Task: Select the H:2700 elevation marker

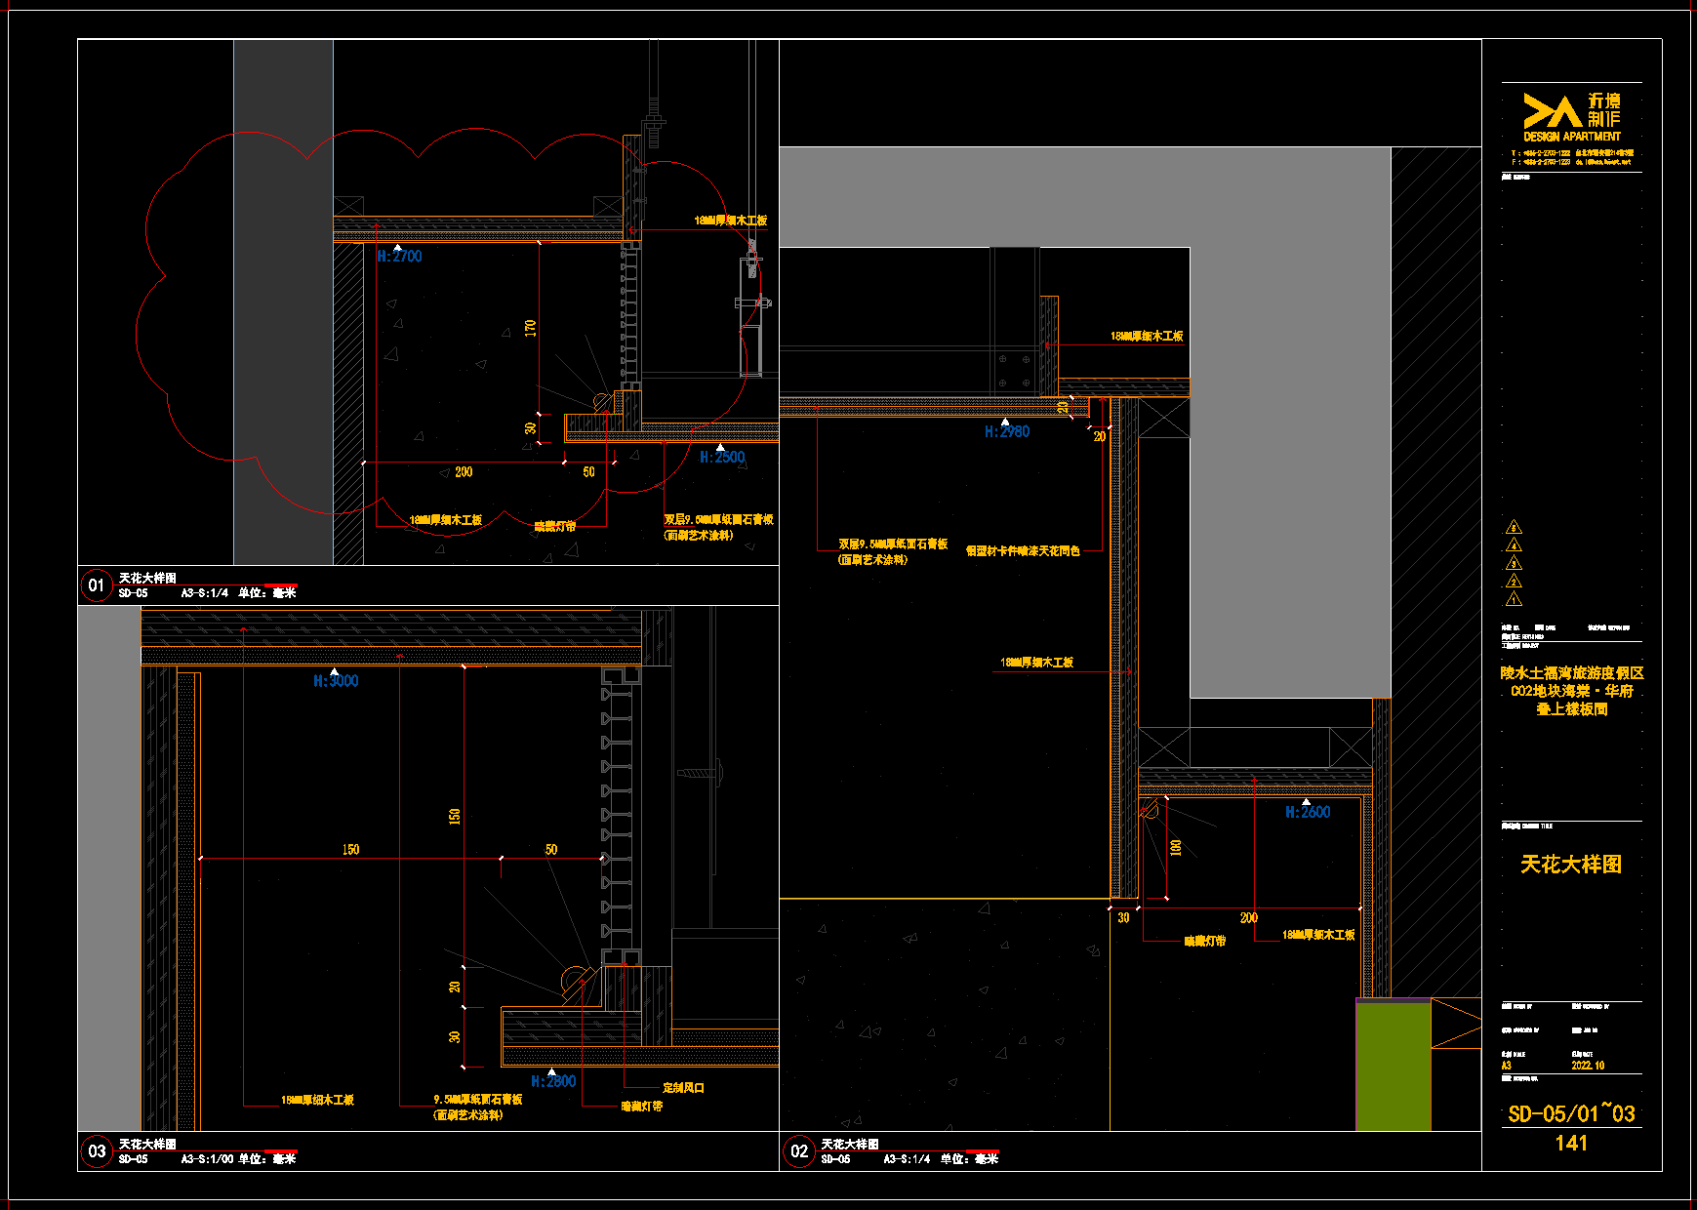Action: coord(399,257)
